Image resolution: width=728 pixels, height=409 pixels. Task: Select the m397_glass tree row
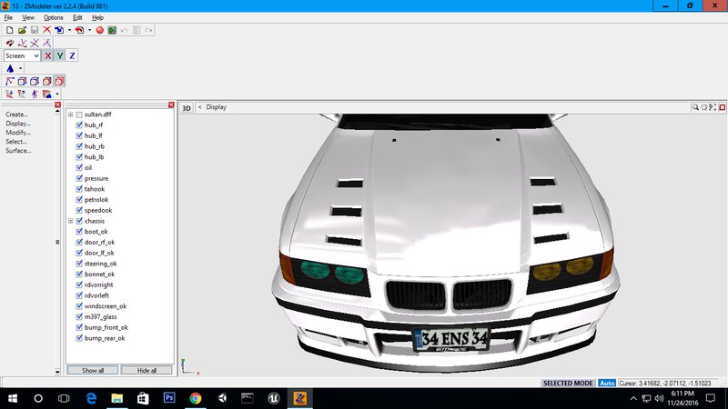pos(101,317)
